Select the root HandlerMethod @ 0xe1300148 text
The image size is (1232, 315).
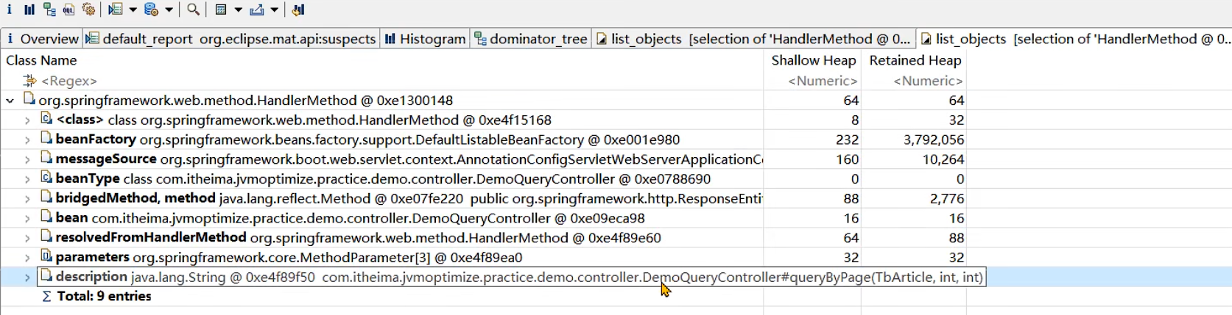pyautogui.click(x=246, y=101)
